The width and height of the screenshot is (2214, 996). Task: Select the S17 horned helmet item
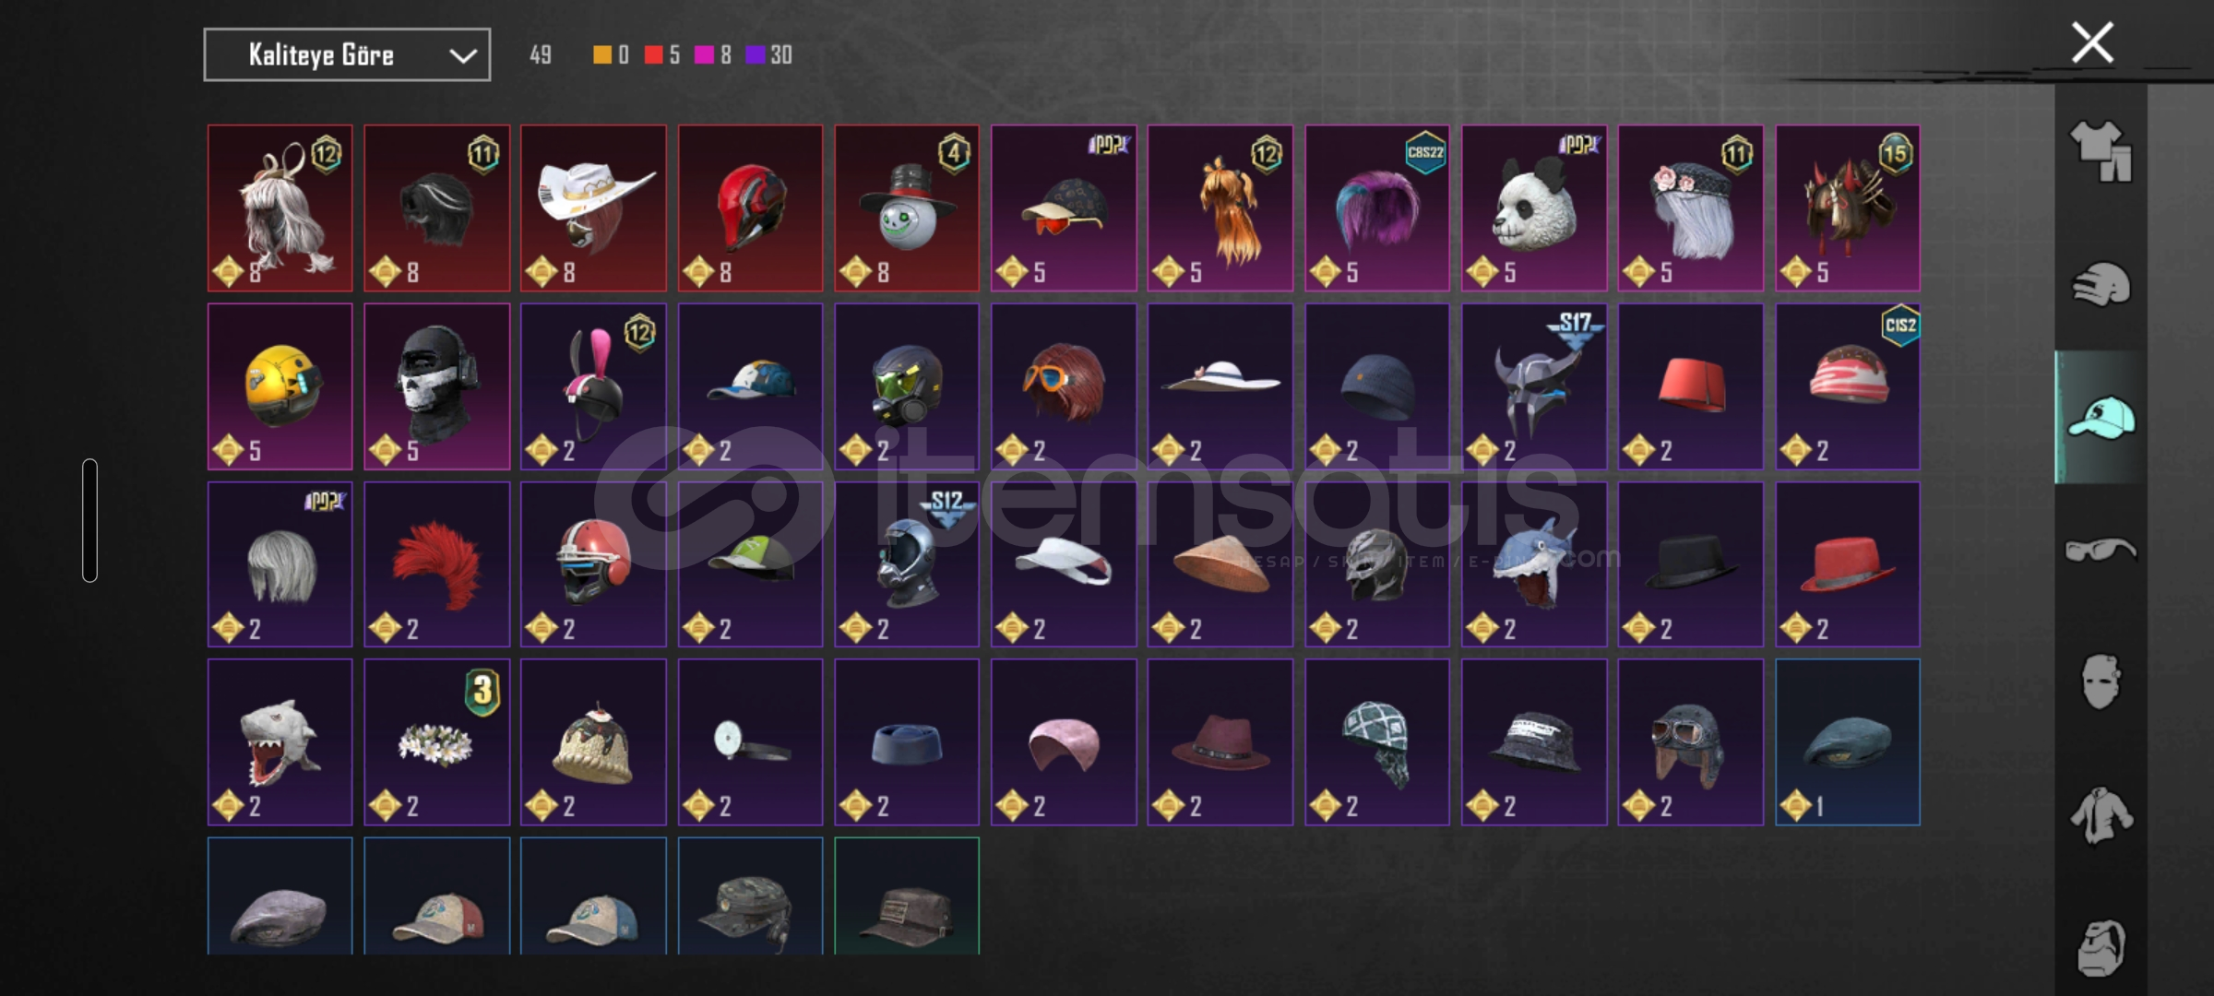[x=1534, y=386]
